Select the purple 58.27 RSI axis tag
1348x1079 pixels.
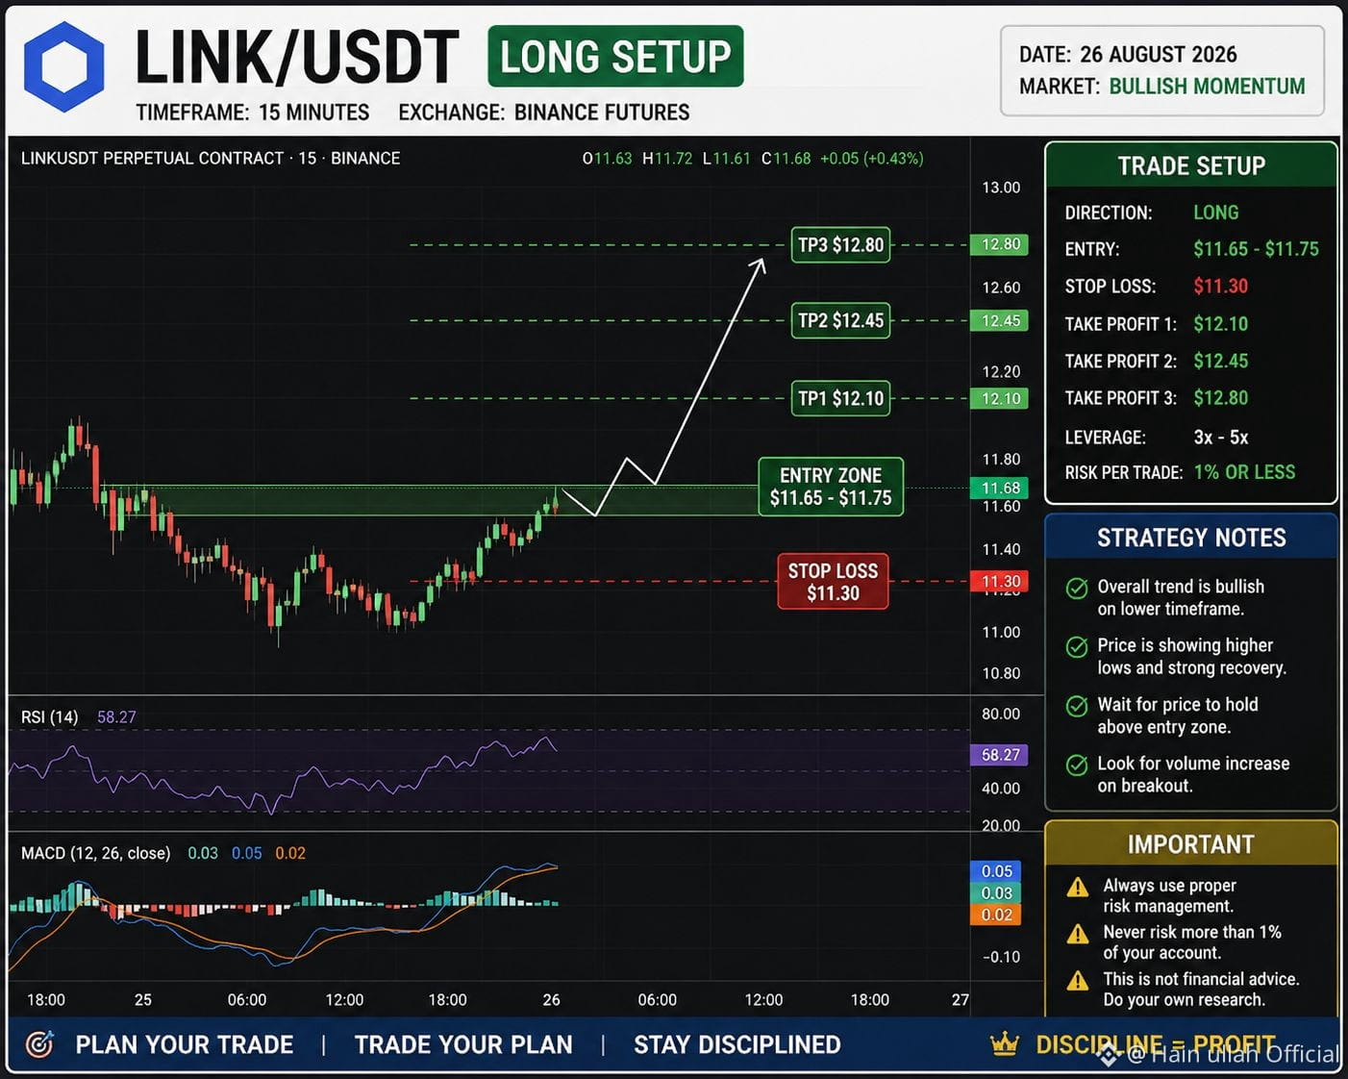(999, 755)
